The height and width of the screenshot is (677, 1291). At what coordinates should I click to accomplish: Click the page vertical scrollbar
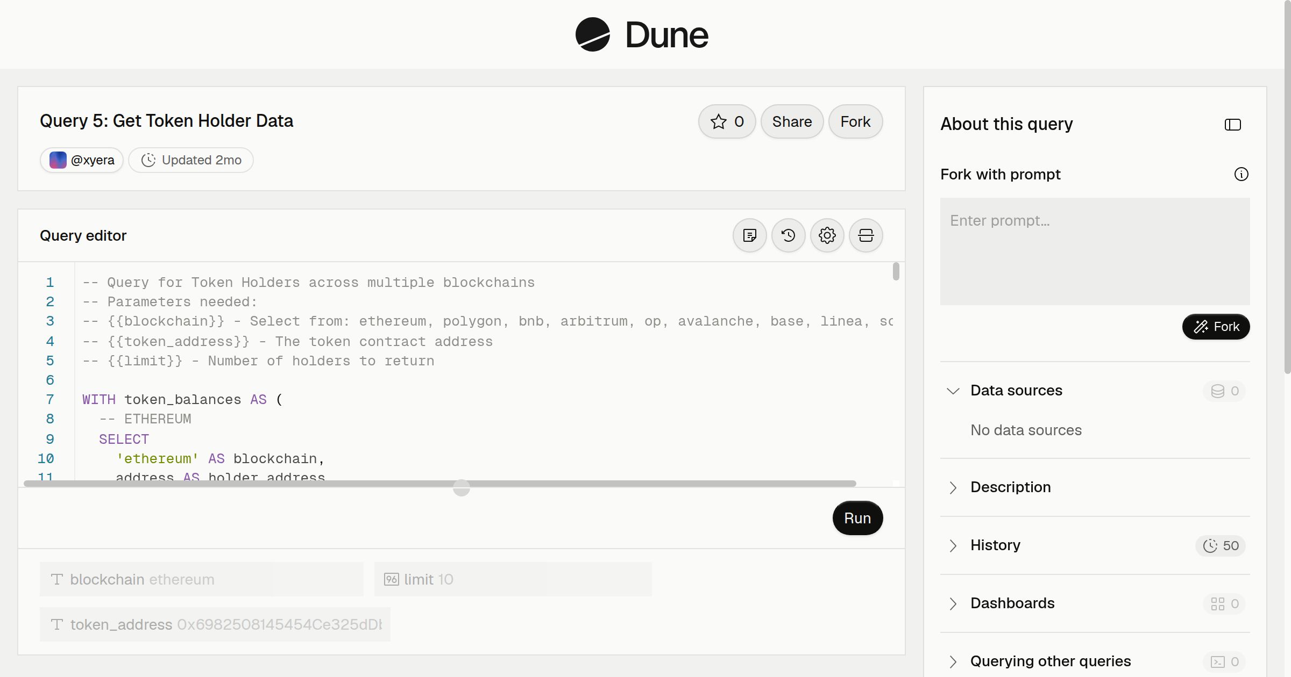pyautogui.click(x=1287, y=186)
